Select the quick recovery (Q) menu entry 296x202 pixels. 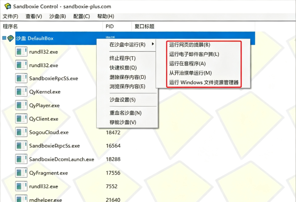(x=123, y=67)
